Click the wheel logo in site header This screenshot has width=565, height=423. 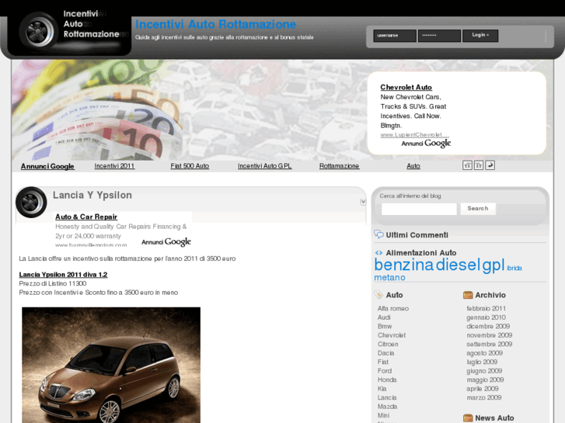(37, 30)
